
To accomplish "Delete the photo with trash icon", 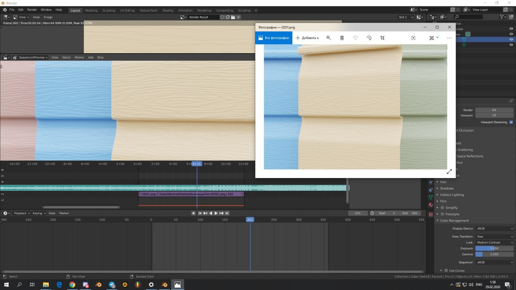I will (342, 38).
